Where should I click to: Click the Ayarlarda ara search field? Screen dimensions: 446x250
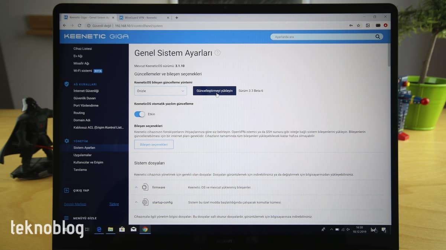(x=321, y=37)
